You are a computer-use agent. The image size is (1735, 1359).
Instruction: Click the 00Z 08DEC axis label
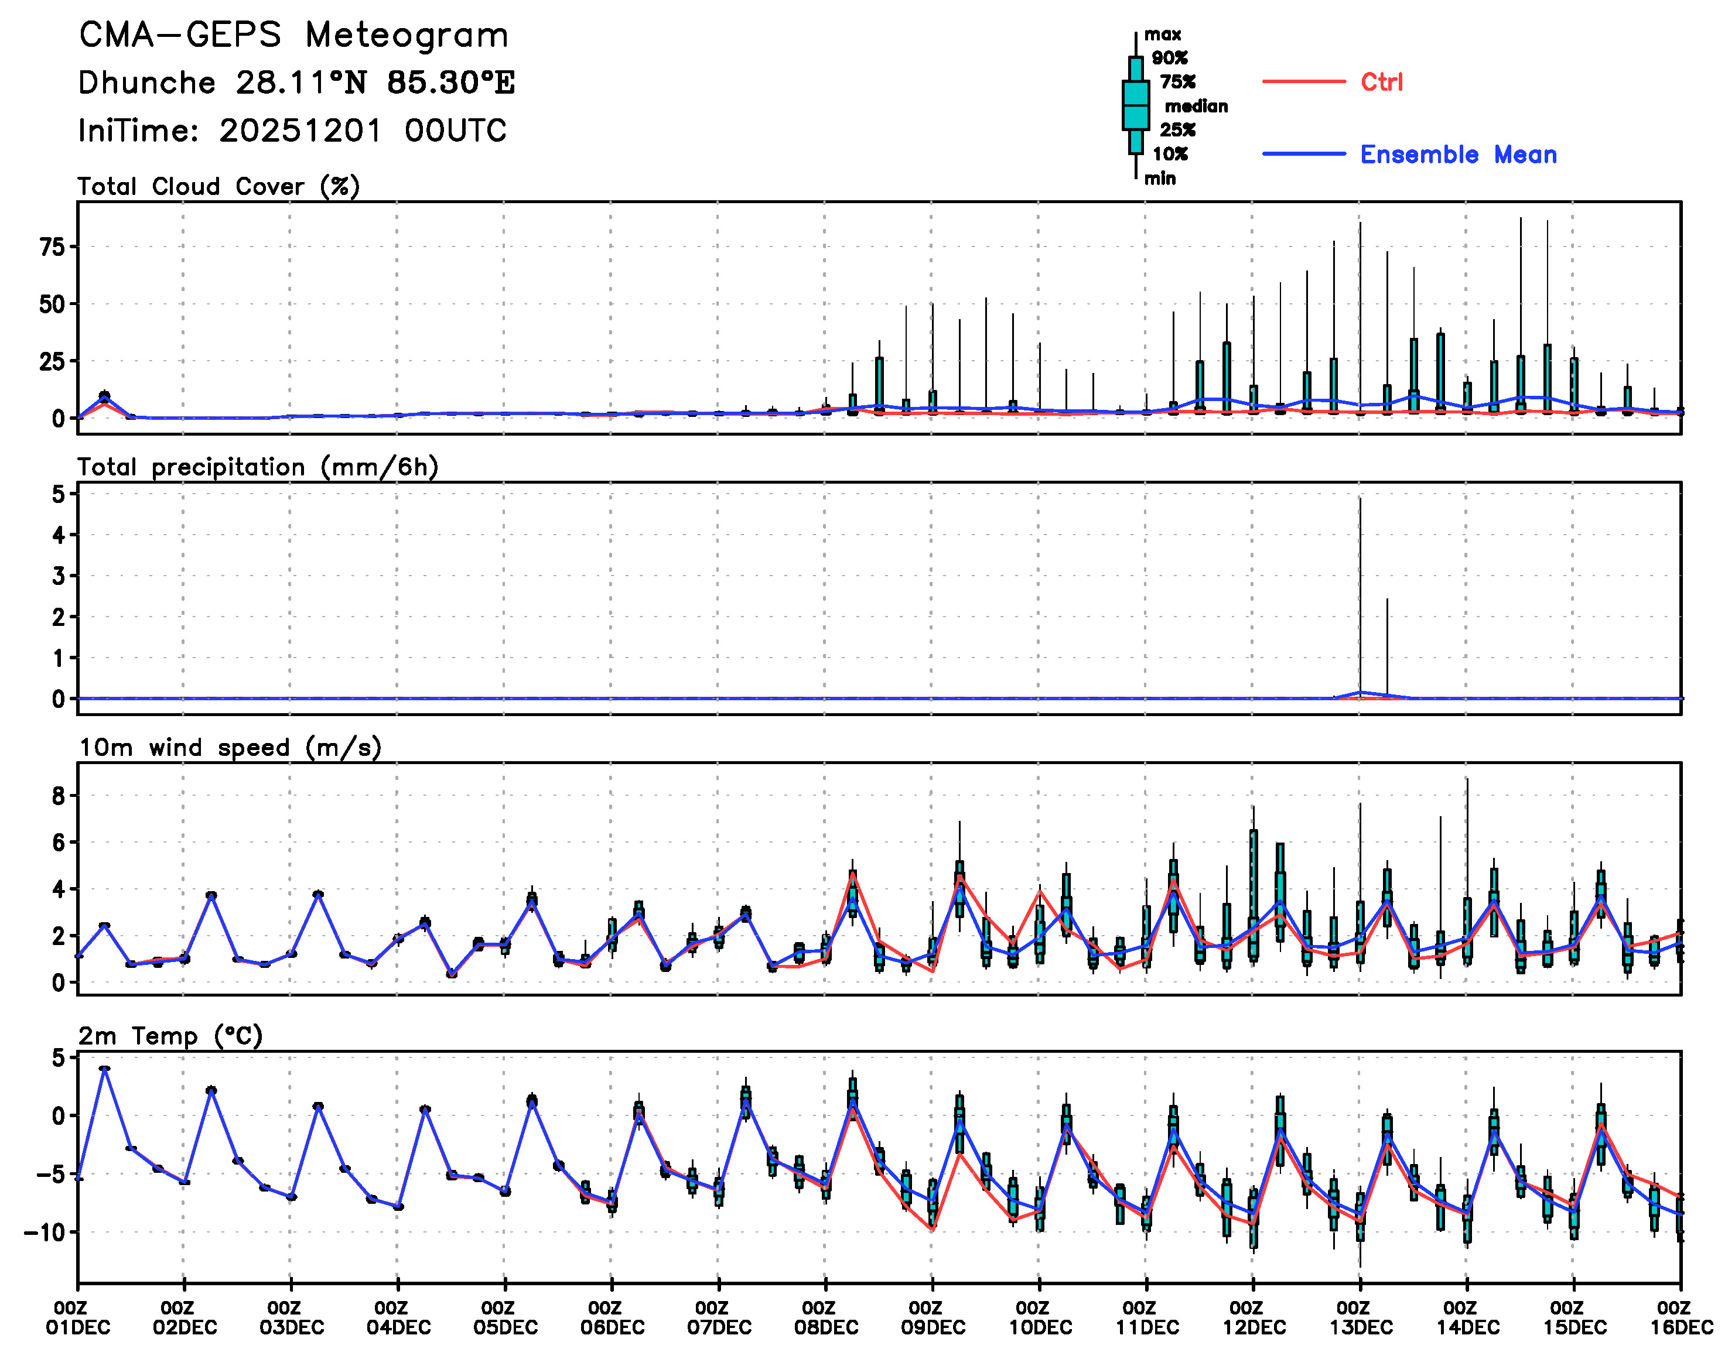click(x=825, y=1317)
